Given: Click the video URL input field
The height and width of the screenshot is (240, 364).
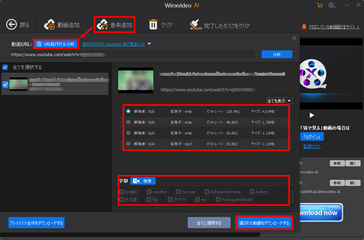Looking at the screenshot, I should pos(132,55).
